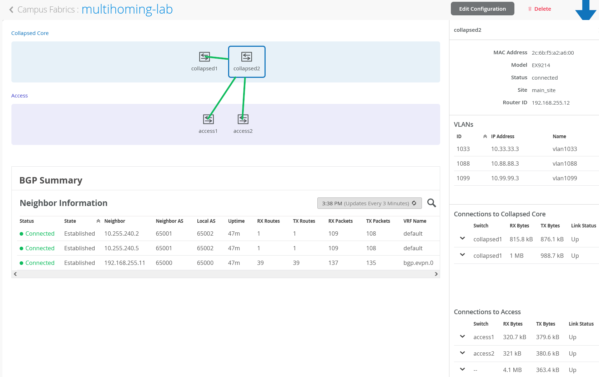Viewport: 599px width, 377px height.
Task: Expand the first collapsed1 connection row
Action: pyautogui.click(x=462, y=238)
